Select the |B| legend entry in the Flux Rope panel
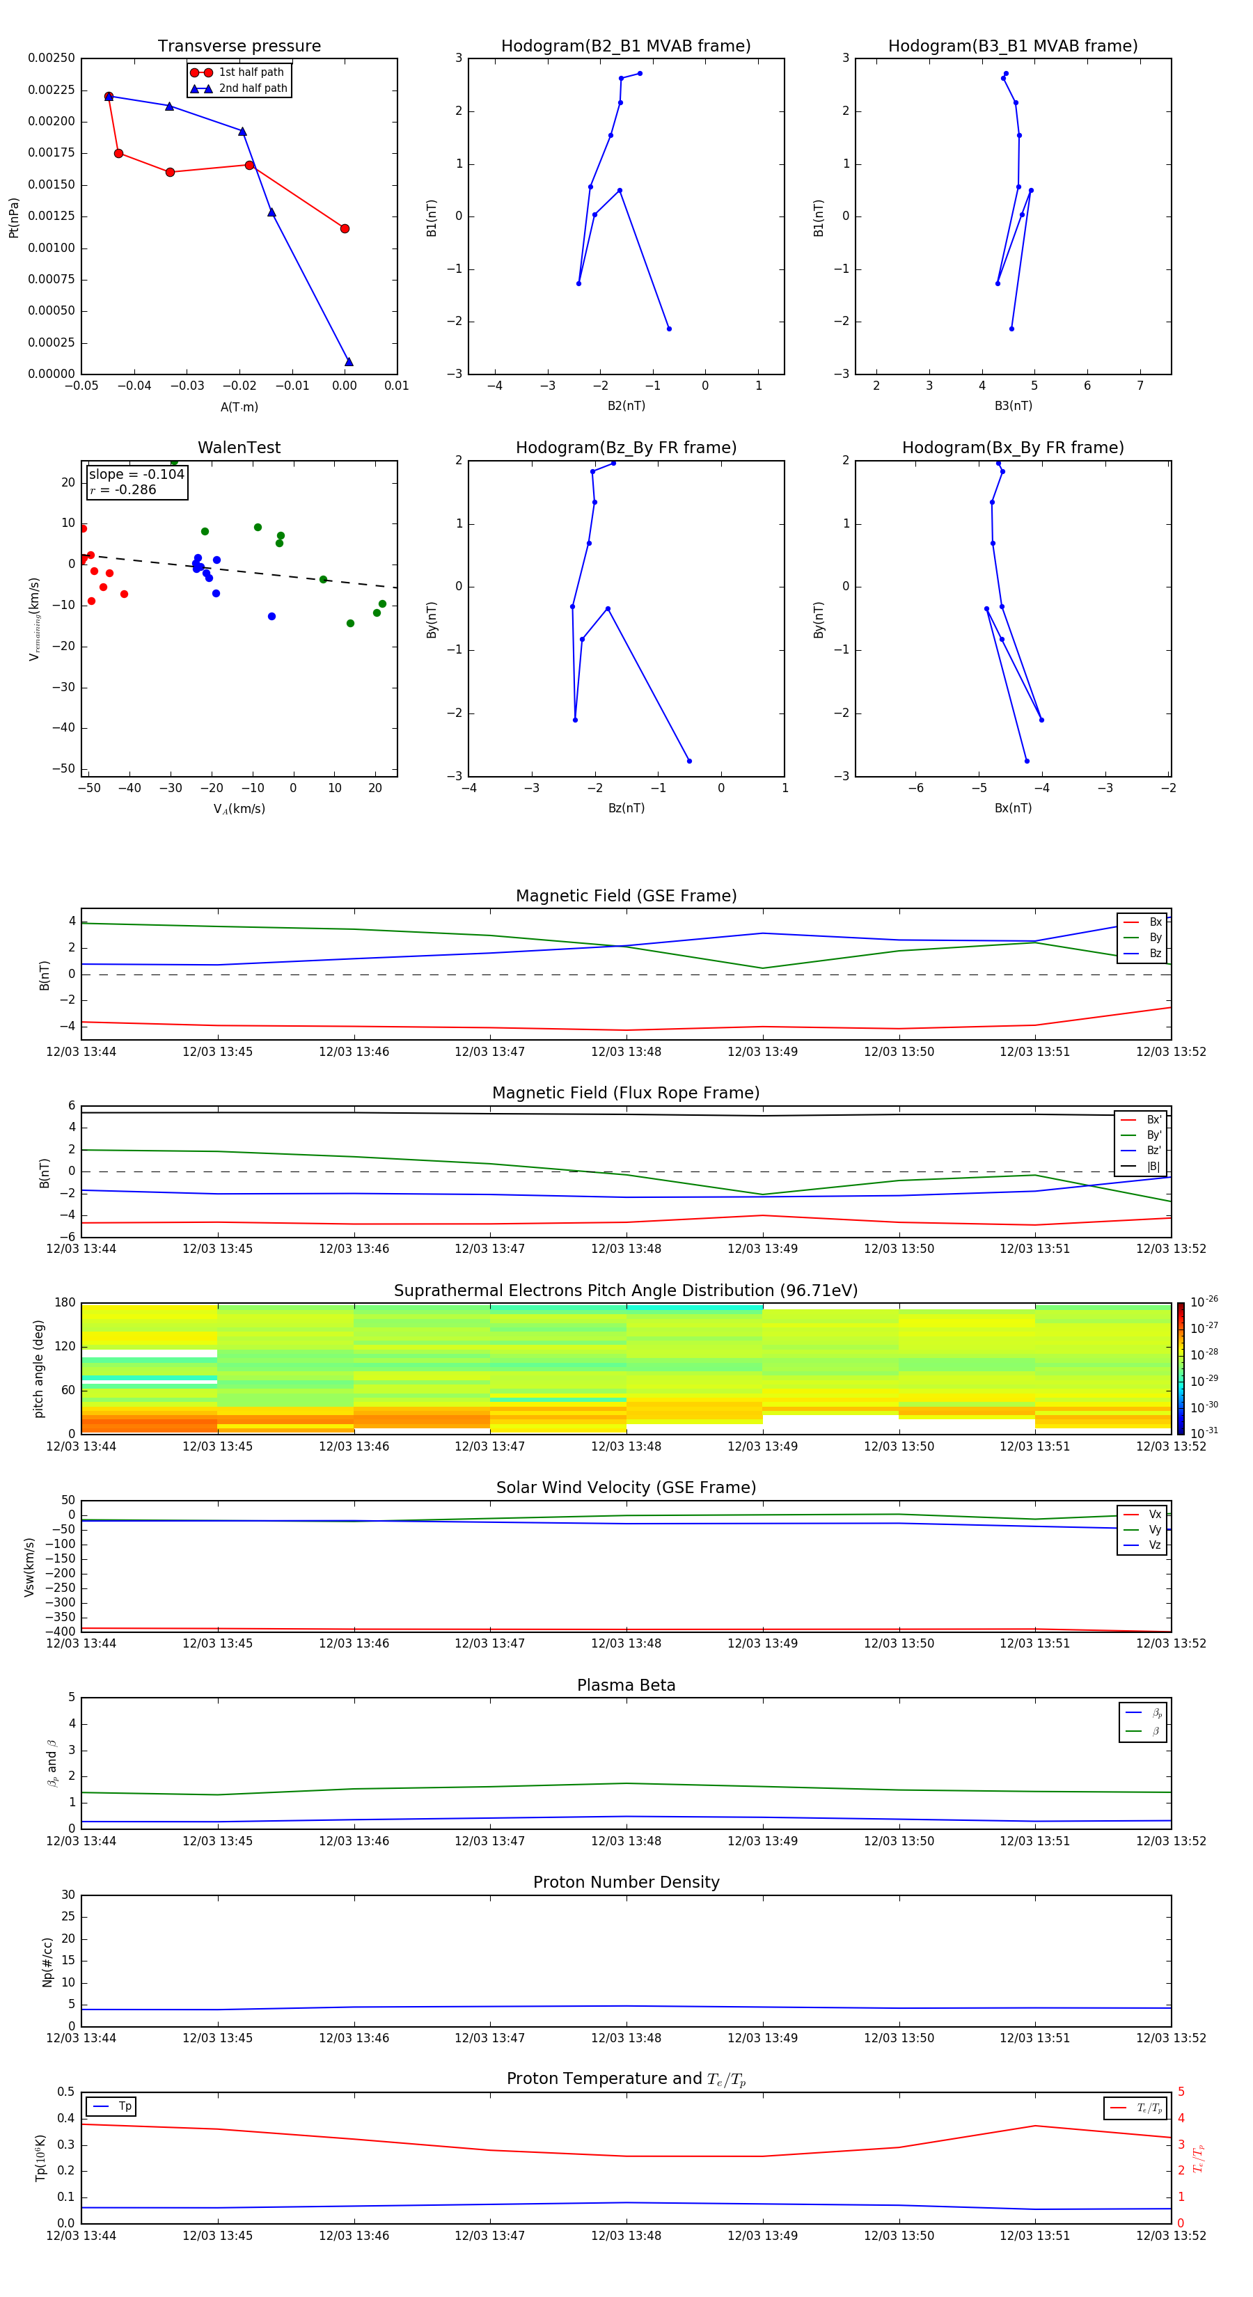 (1141, 1167)
